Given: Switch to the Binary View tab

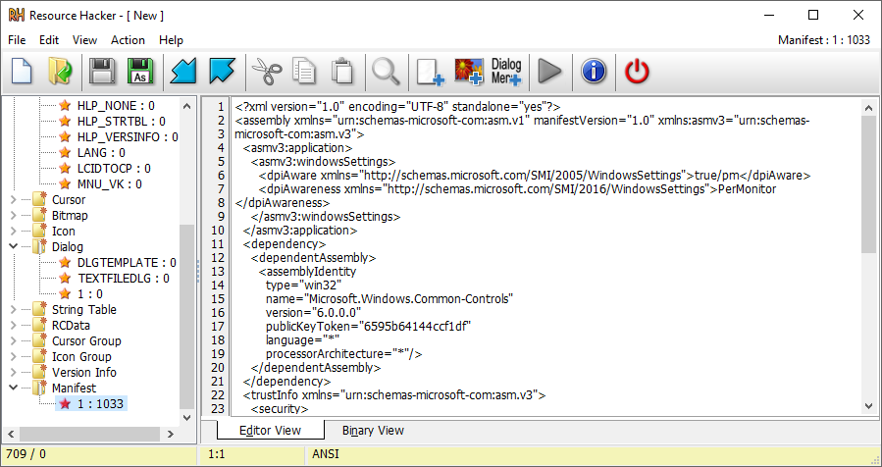Looking at the screenshot, I should [373, 431].
